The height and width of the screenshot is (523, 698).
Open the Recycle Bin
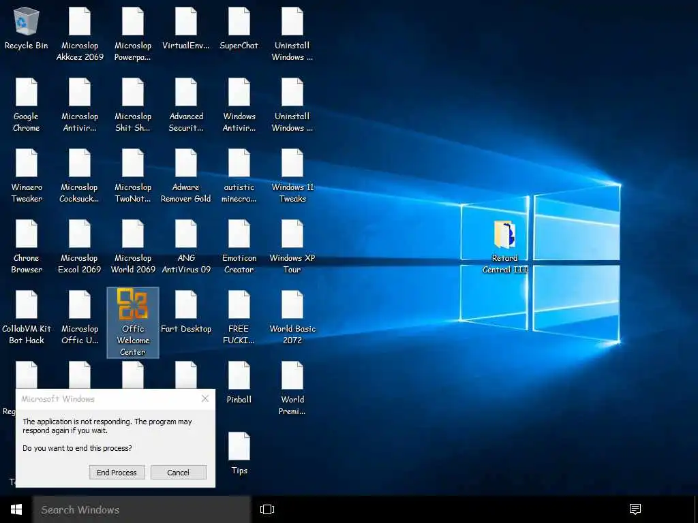point(27,29)
